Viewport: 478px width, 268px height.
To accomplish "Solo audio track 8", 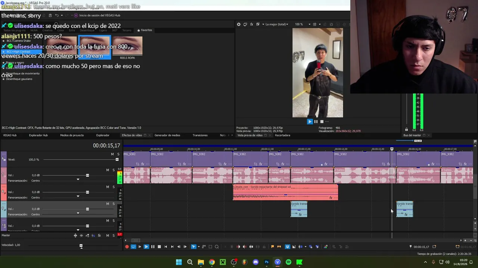I will coord(114,187).
